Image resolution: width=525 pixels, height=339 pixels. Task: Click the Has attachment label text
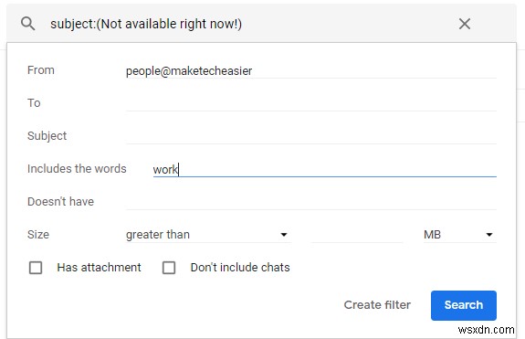click(x=100, y=268)
